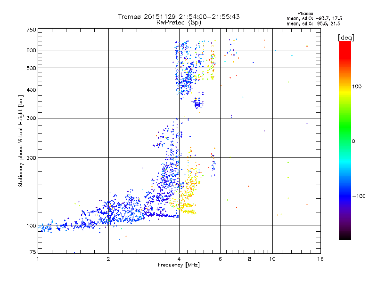Viewport: 377px width, 282px height.
Task: Click the 'mean, sd,X: 95.5, 21.5' line
Action: click(x=313, y=23)
